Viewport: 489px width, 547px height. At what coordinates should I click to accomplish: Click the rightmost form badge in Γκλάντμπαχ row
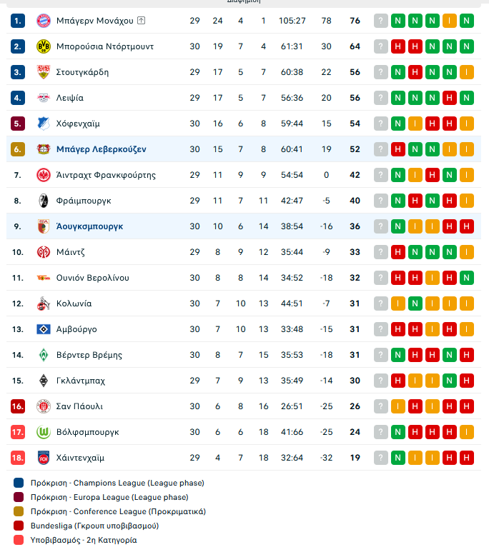point(467,381)
